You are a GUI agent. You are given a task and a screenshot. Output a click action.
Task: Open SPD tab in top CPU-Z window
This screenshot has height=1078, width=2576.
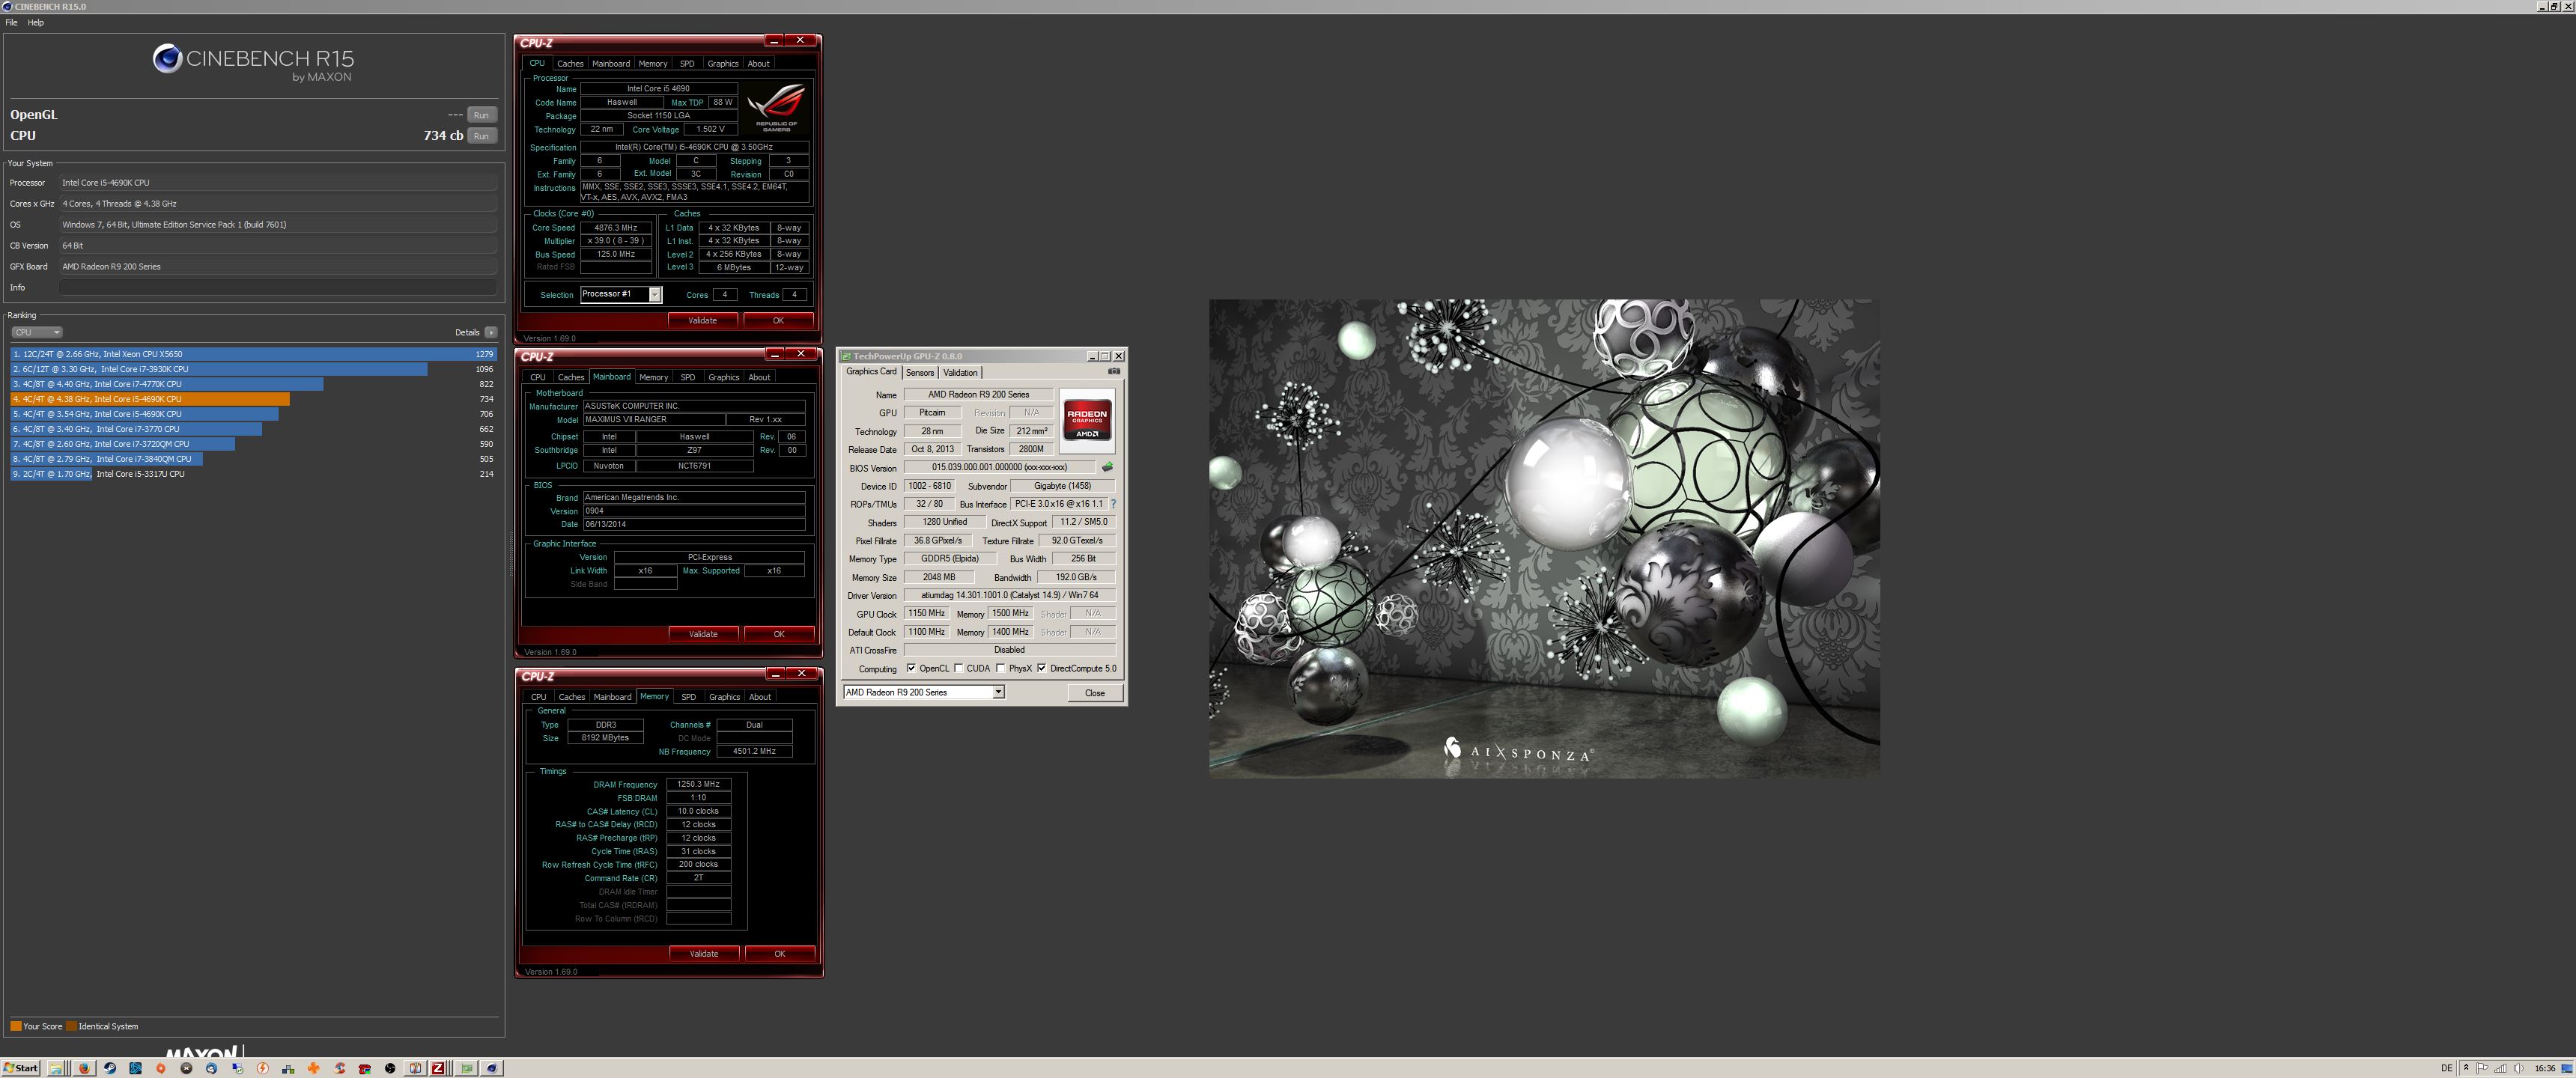[687, 63]
